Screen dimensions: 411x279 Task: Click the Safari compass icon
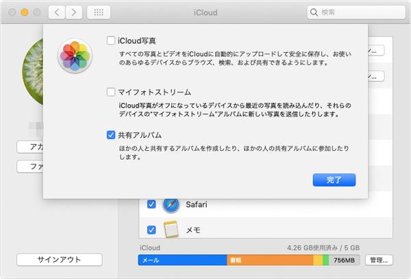click(171, 204)
